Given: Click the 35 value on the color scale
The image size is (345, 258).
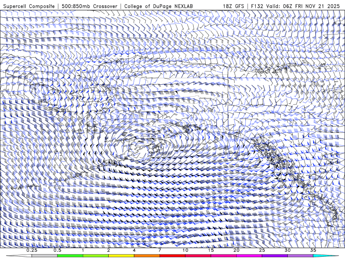Looking at the screenshot, I should tap(313, 250).
